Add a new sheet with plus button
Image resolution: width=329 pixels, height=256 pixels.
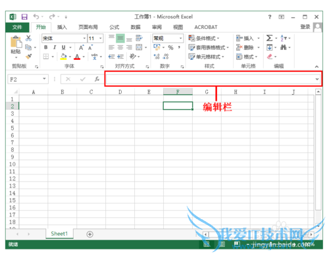89,234
